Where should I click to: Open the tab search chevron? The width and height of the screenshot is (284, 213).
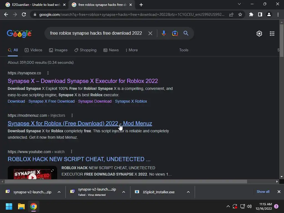click(x=239, y=4)
